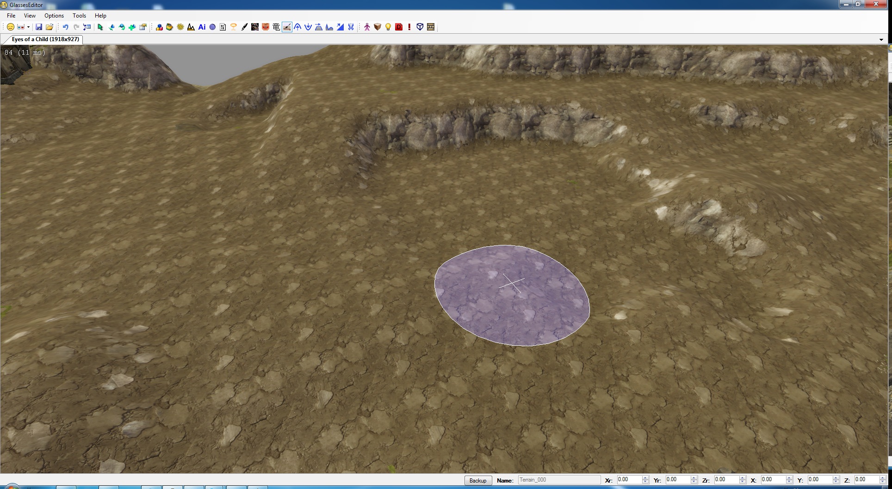Click the red exclamation mark icon
Screen dimensions: 892x489
(x=409, y=27)
